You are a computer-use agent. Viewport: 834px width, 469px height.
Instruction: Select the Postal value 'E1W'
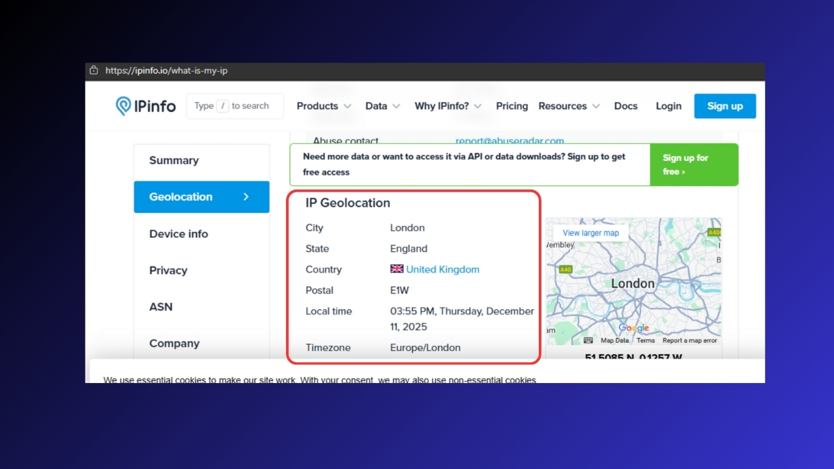[x=399, y=291]
